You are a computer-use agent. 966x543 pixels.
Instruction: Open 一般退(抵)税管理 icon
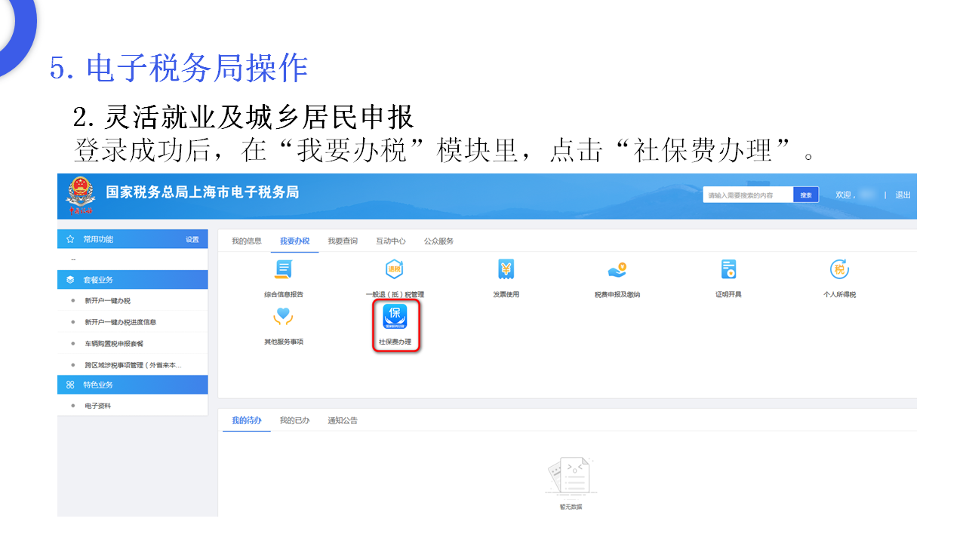(x=395, y=269)
